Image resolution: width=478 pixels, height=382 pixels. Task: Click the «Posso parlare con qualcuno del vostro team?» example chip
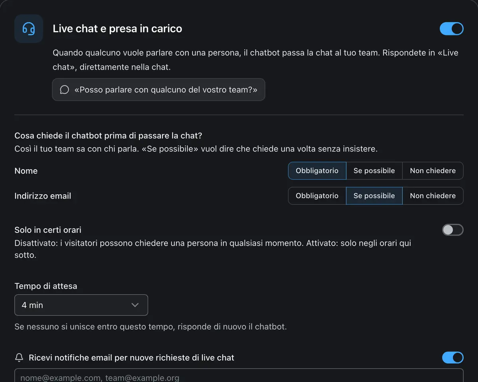click(159, 90)
